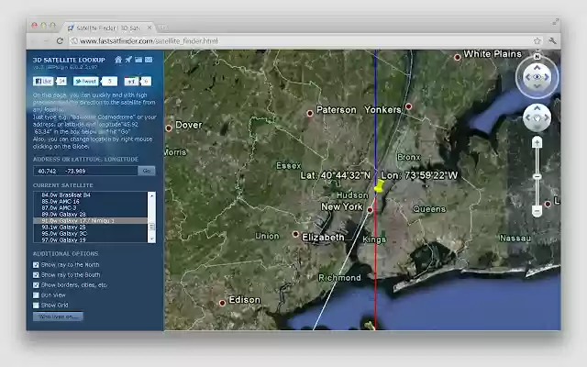Bookmark this page with the star icon
The width and height of the screenshot is (587, 367).
(x=537, y=40)
